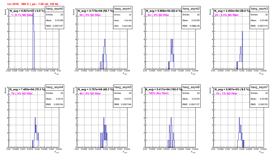Image resolution: width=273 pixels, height=157 pixels.
Task: Select the havg_asym6 stat box title
Action: [x=191, y=87]
